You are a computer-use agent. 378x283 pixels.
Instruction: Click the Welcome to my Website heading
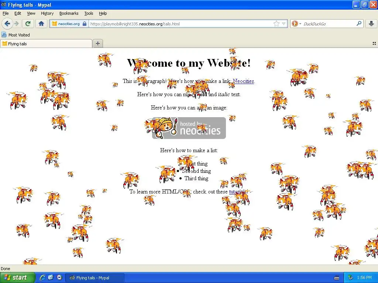189,63
